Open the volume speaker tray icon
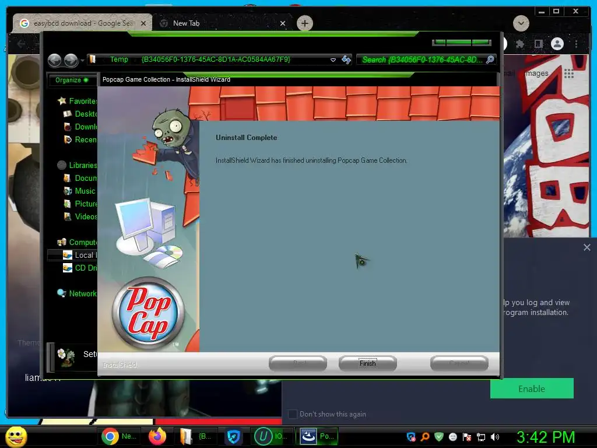This screenshot has width=597, height=448. coord(495,437)
